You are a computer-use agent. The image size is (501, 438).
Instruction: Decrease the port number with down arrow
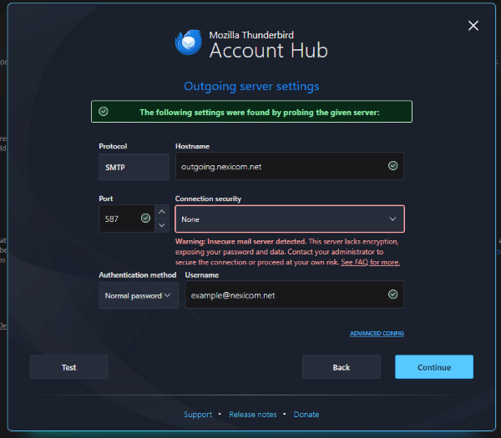(162, 225)
